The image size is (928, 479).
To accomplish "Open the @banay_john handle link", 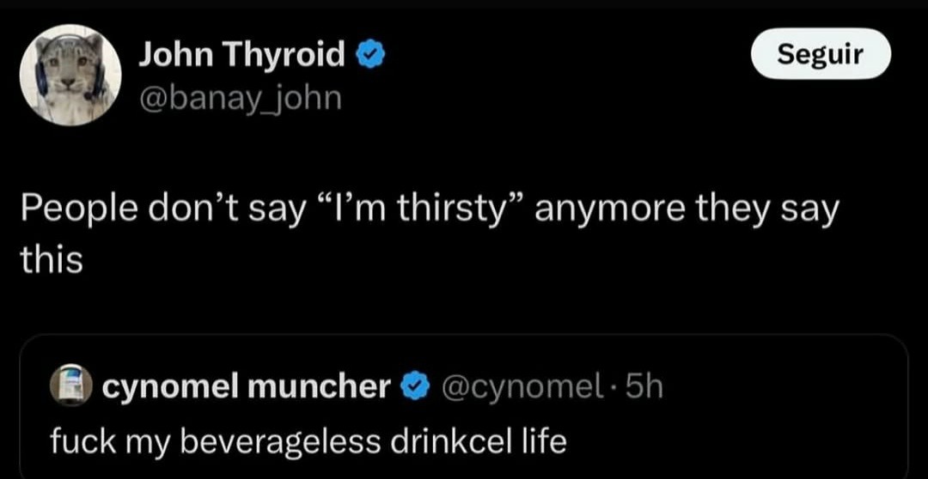I will pyautogui.click(x=241, y=98).
